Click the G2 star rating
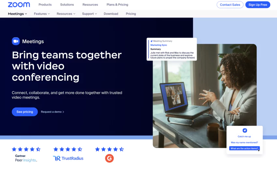This screenshot has height=169, width=277. pos(109,149)
